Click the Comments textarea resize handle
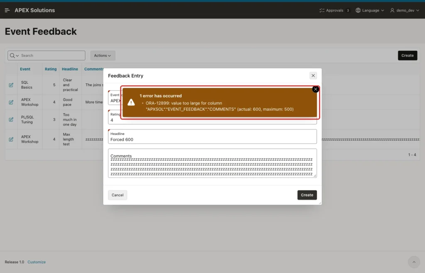The image size is (425, 273). click(315, 176)
